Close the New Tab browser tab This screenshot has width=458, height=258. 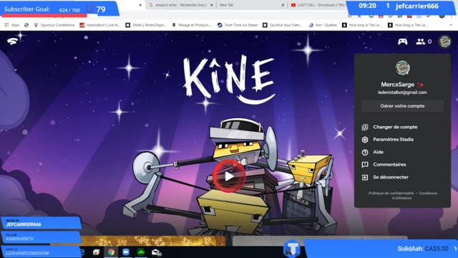[283, 5]
